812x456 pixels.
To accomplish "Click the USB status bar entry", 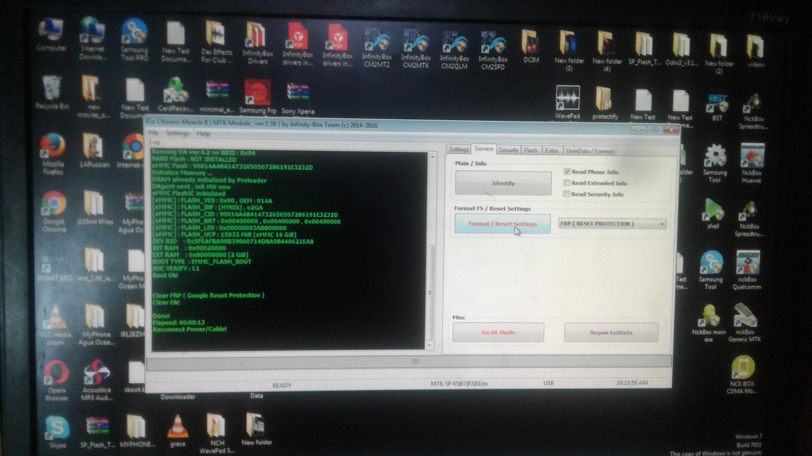I will 548,383.
